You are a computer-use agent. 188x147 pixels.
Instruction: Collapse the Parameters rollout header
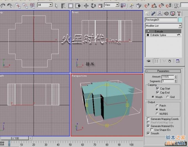163,71
